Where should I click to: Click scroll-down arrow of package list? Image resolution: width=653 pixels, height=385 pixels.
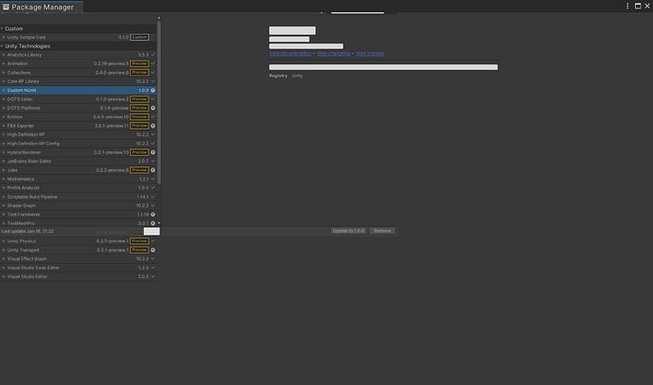click(159, 223)
